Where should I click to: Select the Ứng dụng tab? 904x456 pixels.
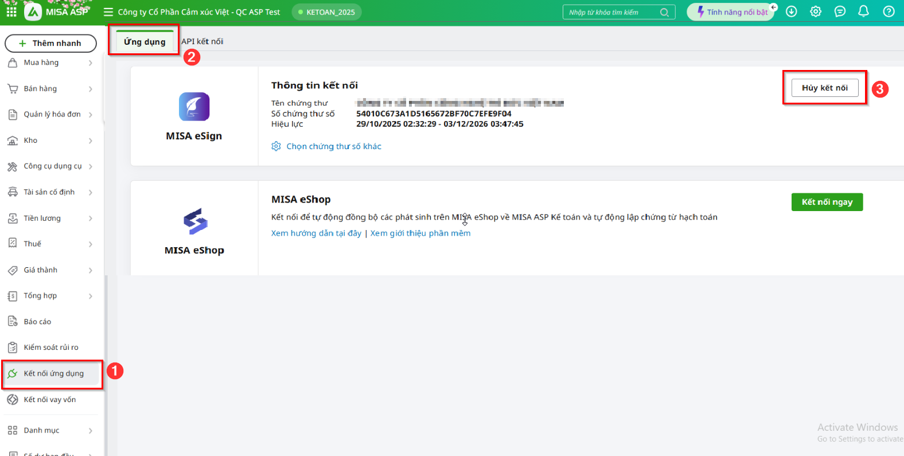tap(145, 42)
